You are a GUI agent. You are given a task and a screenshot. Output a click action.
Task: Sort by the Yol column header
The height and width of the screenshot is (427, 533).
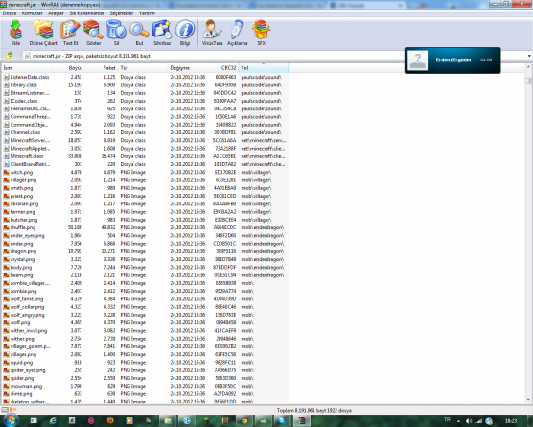pyautogui.click(x=264, y=68)
